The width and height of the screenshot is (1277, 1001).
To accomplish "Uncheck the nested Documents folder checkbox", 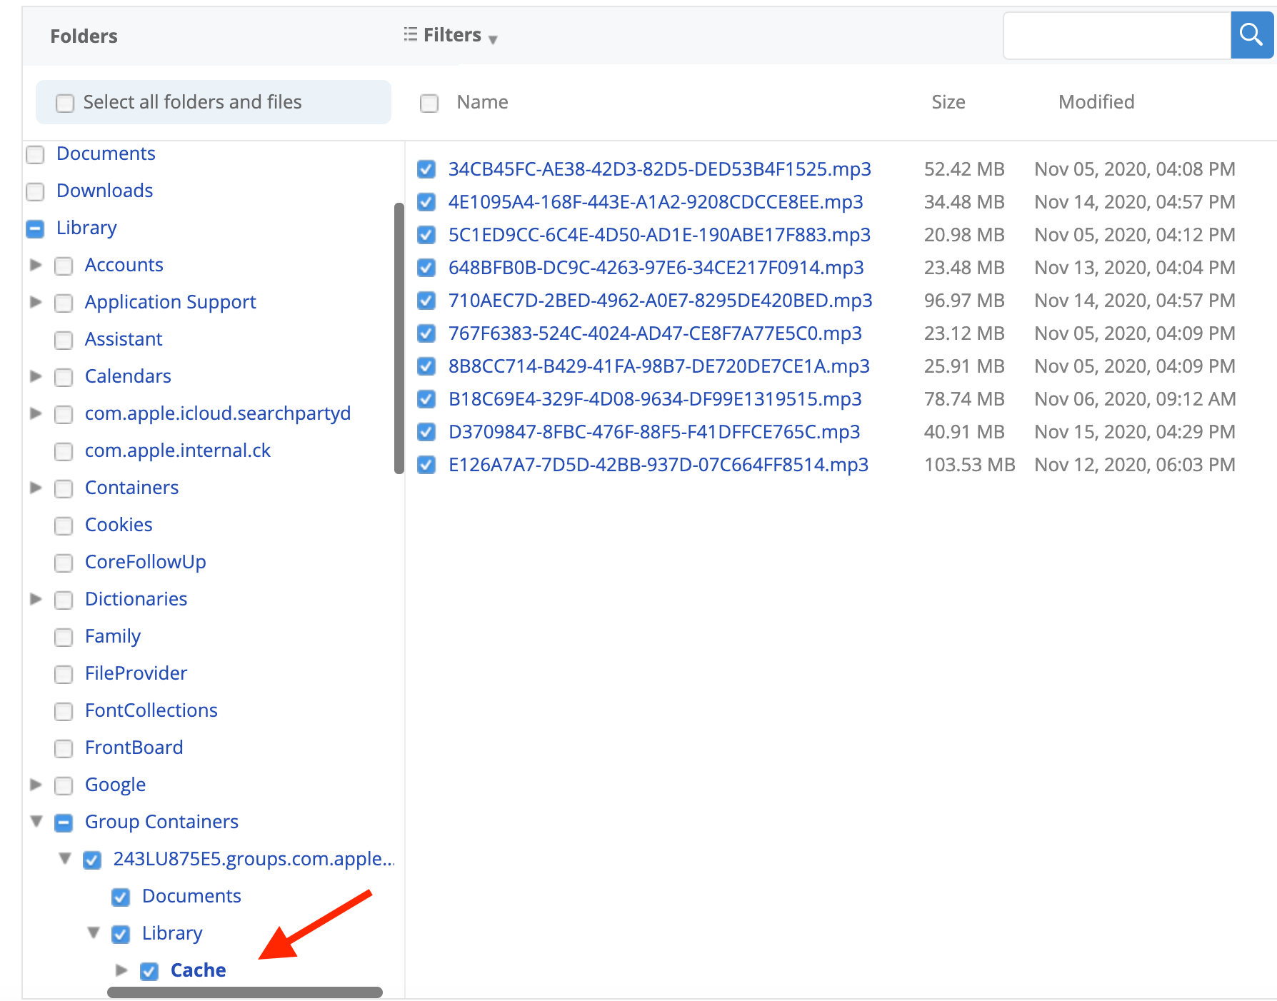I will click(121, 897).
